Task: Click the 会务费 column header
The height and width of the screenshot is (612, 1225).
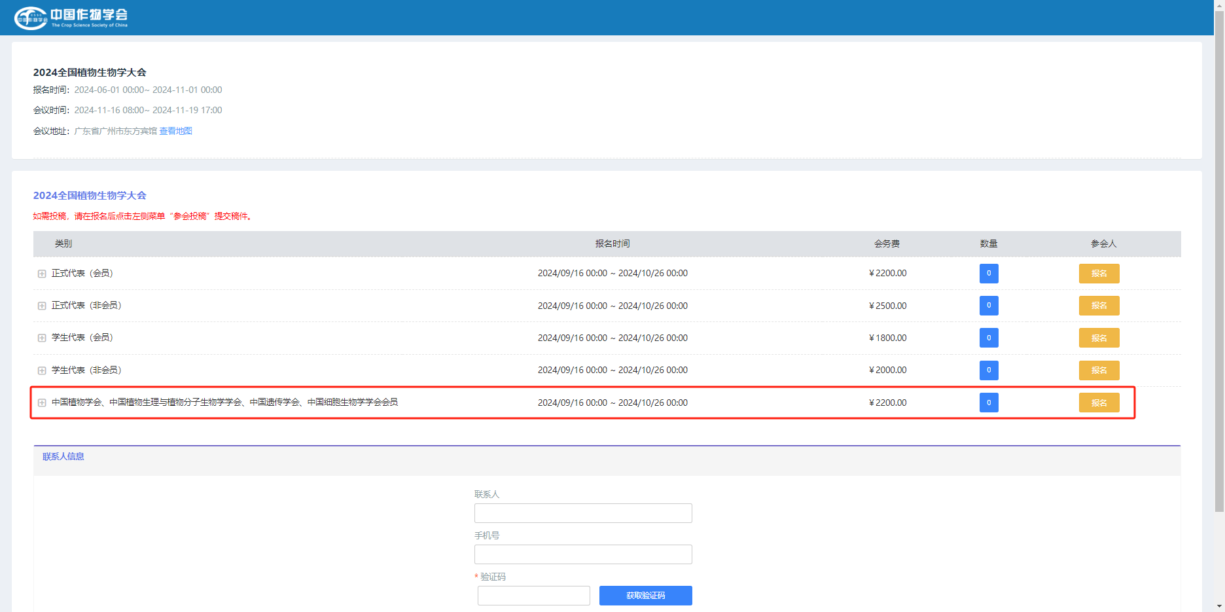Action: (887, 243)
